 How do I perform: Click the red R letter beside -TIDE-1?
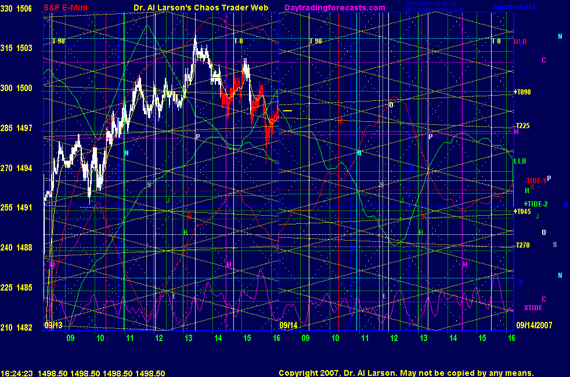(x=532, y=187)
